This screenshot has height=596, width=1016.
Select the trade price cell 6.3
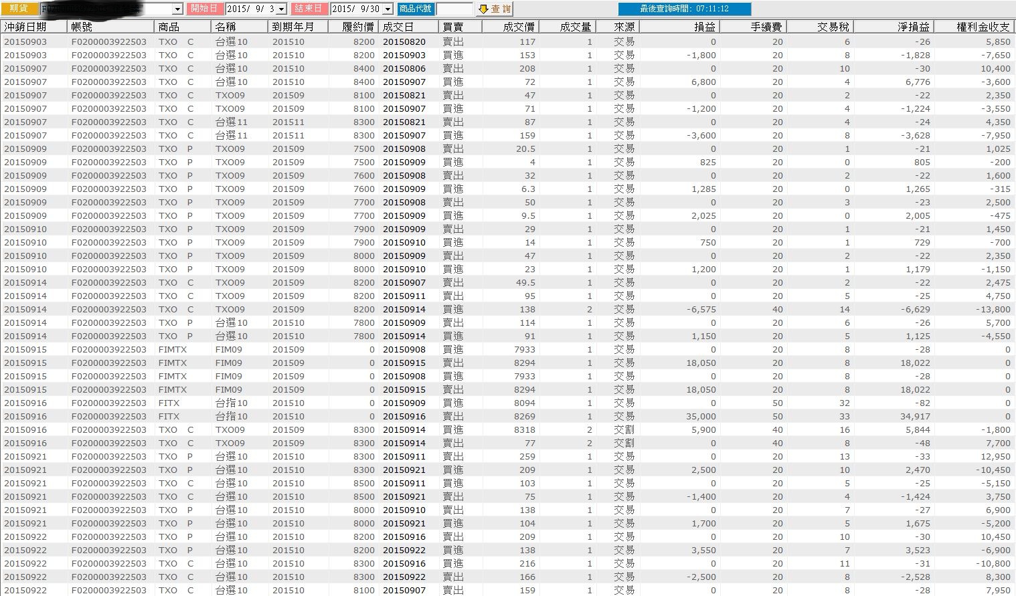coord(528,189)
